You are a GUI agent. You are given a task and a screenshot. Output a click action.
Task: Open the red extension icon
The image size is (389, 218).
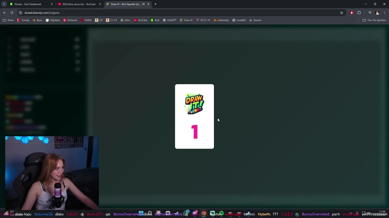click(x=352, y=13)
